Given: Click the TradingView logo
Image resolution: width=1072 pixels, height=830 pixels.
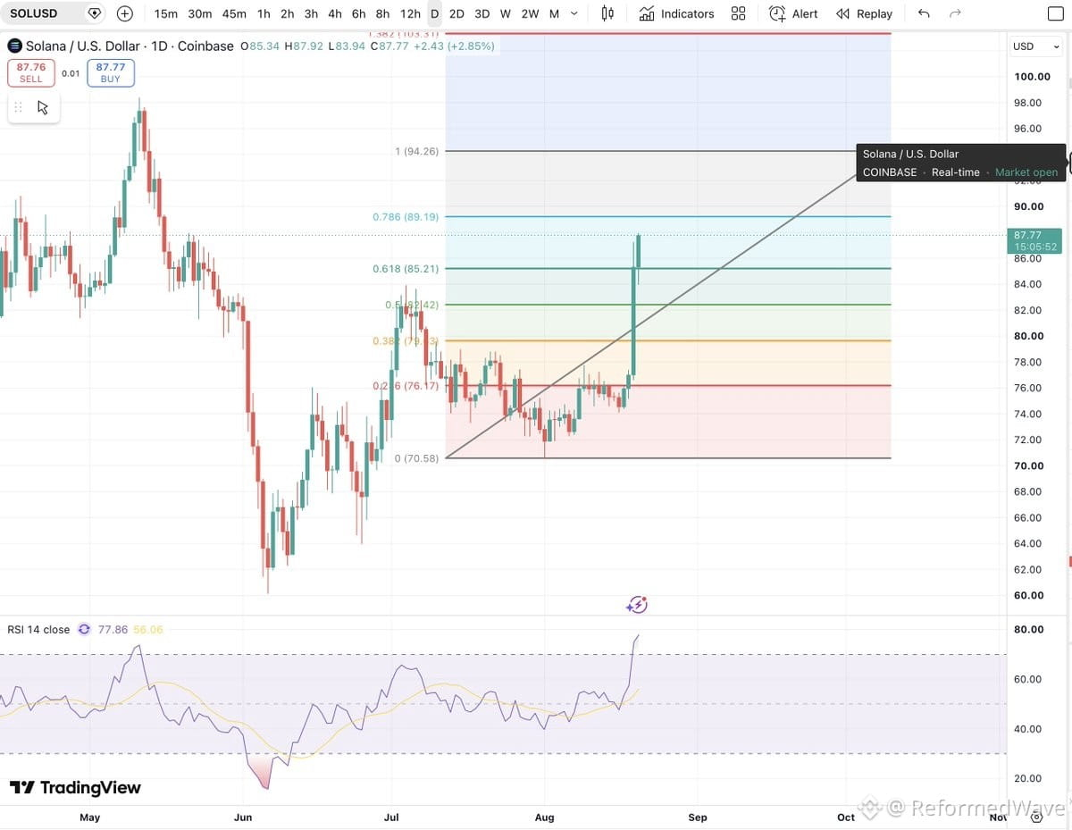Looking at the screenshot, I should point(75,787).
